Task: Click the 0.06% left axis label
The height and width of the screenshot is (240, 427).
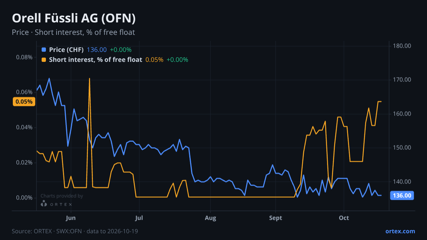Action: (x=25, y=92)
